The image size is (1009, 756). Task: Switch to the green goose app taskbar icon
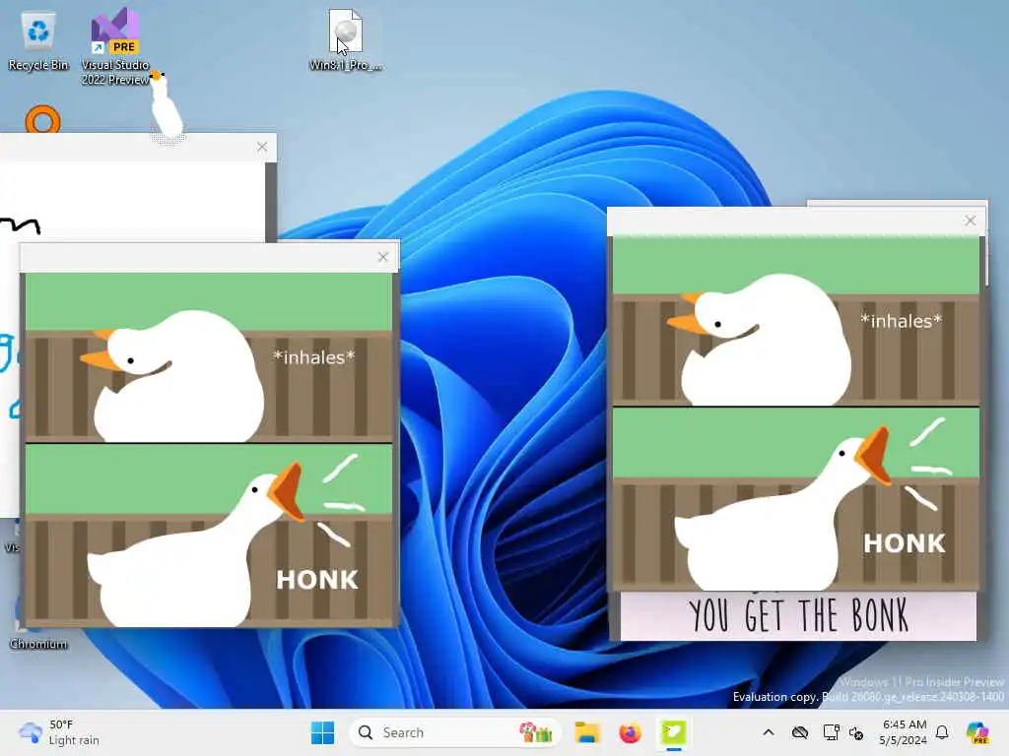673,732
